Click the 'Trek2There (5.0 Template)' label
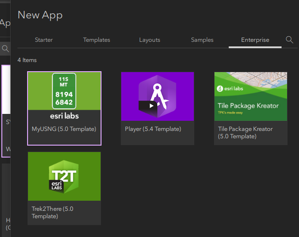 point(52,213)
